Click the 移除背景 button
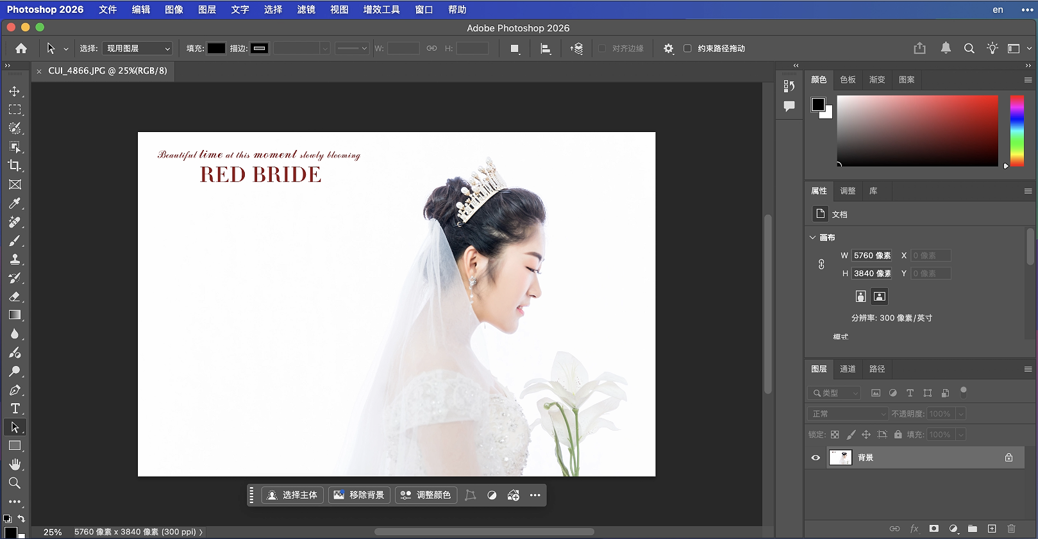The width and height of the screenshot is (1038, 539). coord(359,495)
